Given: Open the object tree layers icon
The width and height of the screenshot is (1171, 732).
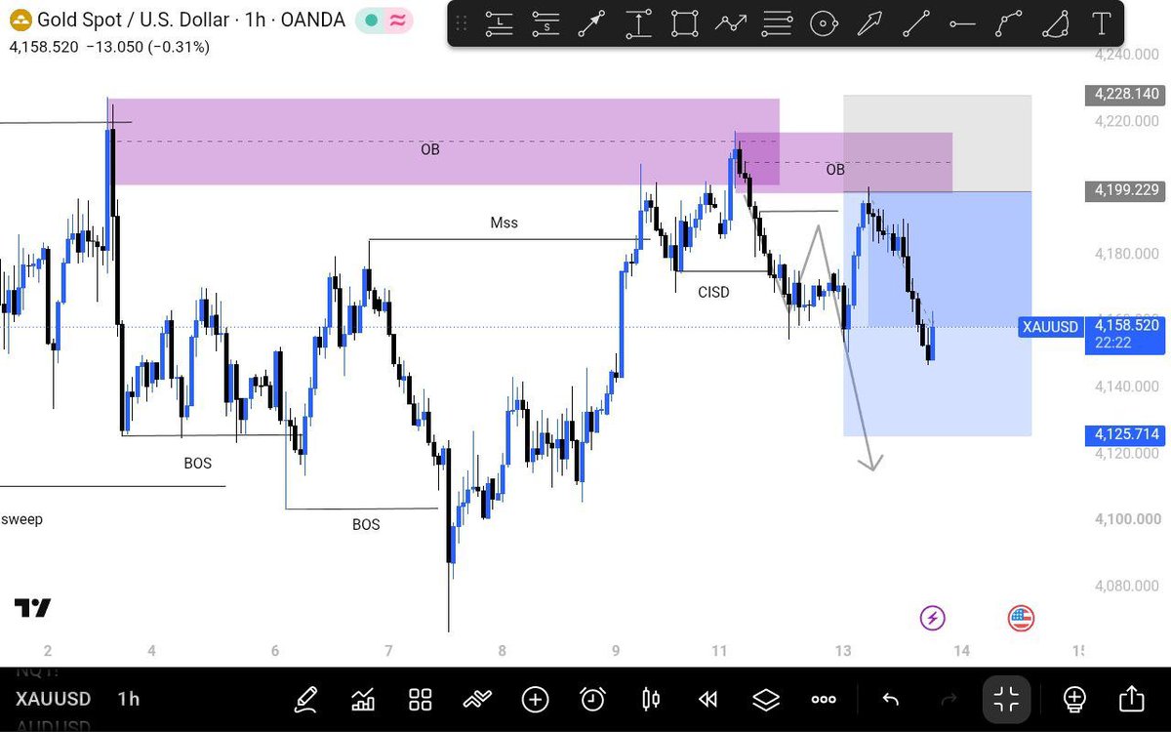Looking at the screenshot, I should coord(766,699).
